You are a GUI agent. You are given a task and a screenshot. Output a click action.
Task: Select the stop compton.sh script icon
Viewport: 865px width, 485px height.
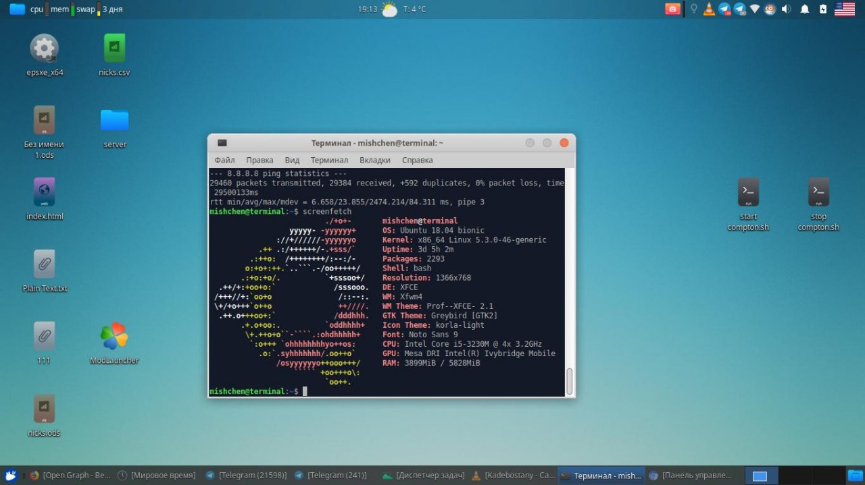tap(818, 192)
